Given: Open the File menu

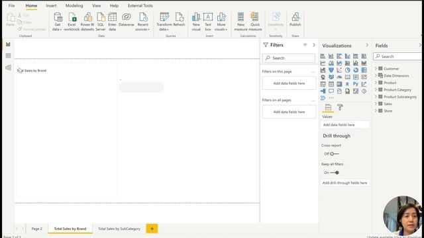Looking at the screenshot, I should 12,5.
